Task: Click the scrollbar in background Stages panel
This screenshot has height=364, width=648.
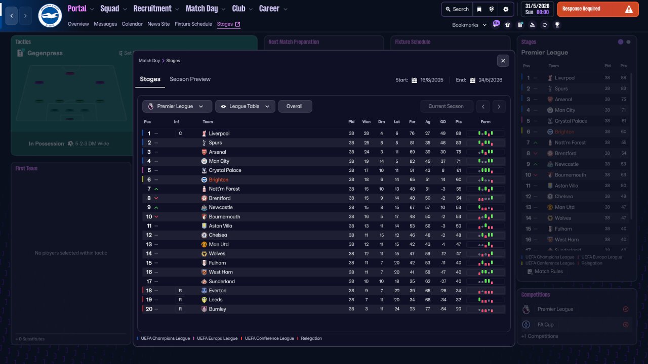Action: point(631,147)
